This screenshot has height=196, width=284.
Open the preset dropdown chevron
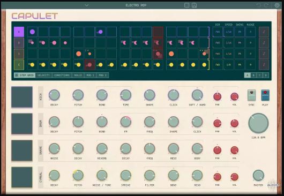pyautogui.click(x=87, y=5)
